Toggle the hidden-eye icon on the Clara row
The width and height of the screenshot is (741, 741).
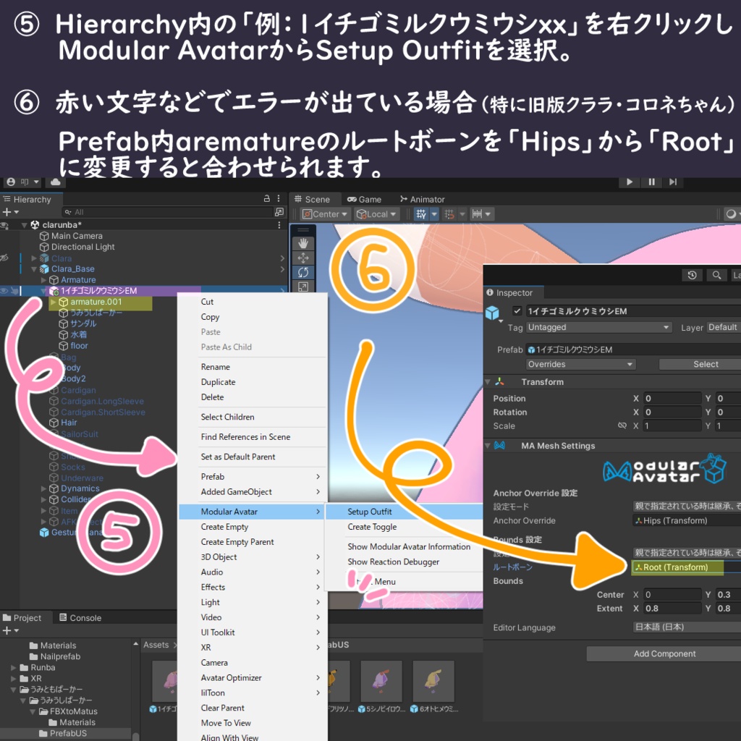[x=5, y=258]
